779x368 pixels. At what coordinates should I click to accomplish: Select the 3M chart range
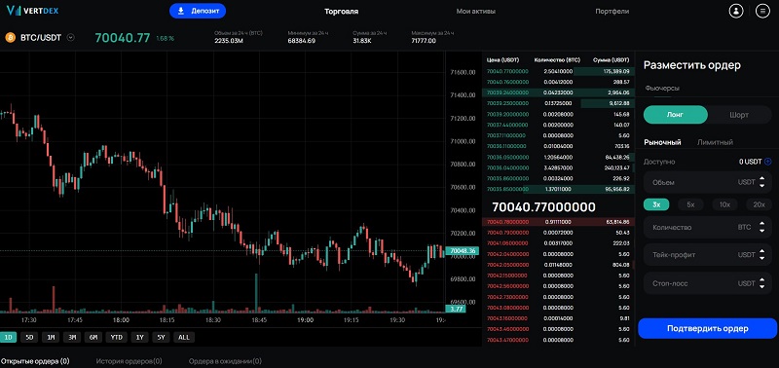pyautogui.click(x=72, y=337)
